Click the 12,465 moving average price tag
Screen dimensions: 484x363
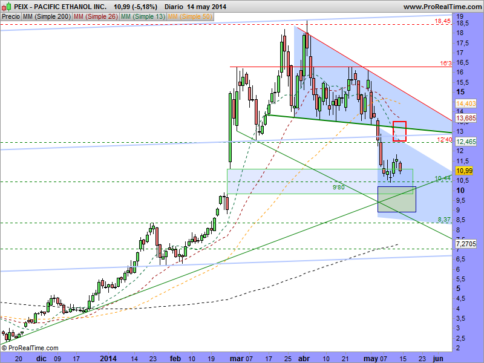click(466, 142)
